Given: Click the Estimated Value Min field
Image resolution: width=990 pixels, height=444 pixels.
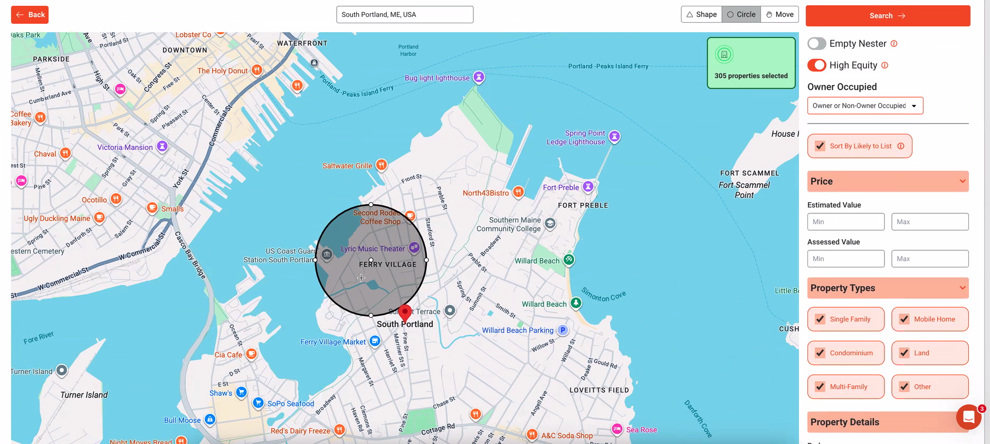Looking at the screenshot, I should coord(846,222).
